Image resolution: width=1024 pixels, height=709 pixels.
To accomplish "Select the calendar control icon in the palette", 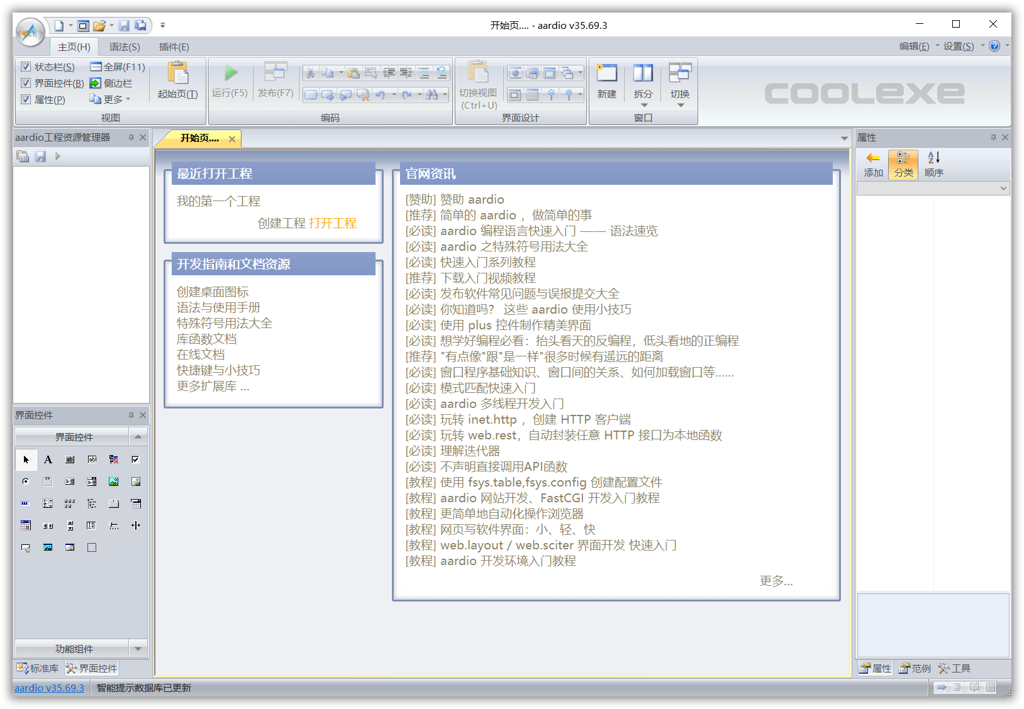I will point(26,526).
